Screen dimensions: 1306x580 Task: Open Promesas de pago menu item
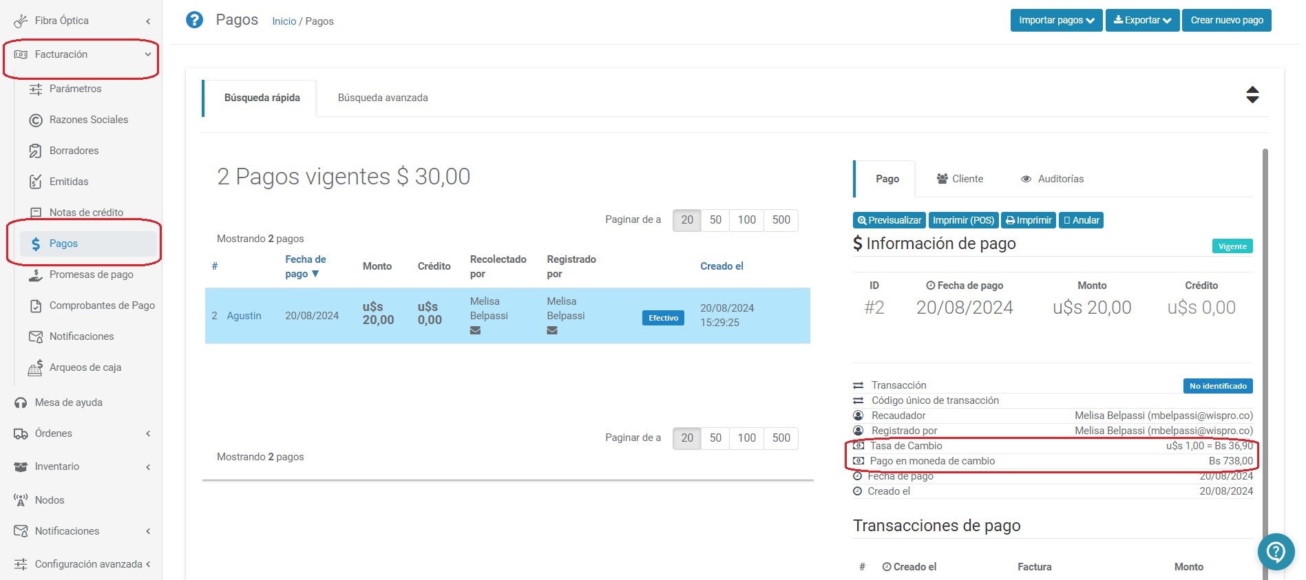91,275
